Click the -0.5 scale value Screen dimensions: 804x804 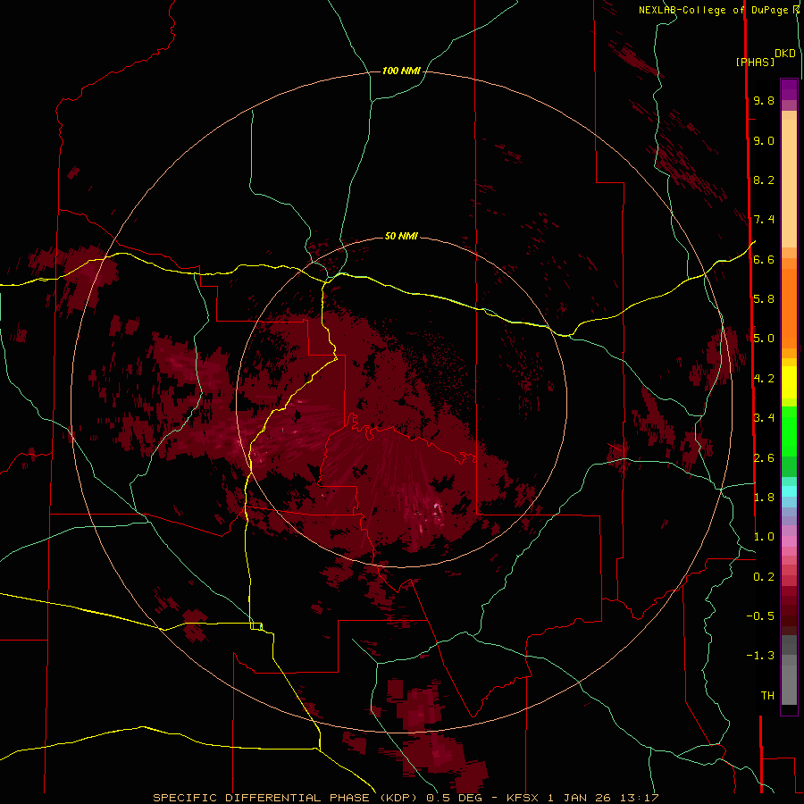(x=760, y=616)
